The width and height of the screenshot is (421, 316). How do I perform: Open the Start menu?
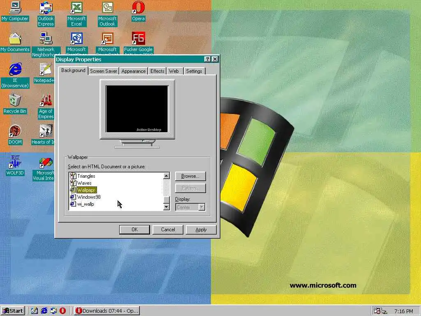click(x=13, y=311)
